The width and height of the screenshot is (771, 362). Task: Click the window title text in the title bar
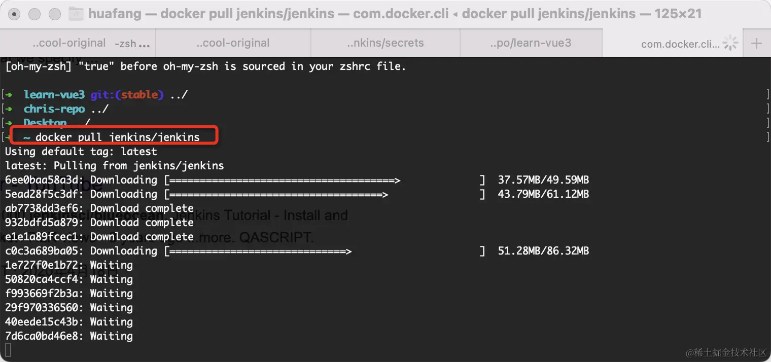(x=395, y=14)
